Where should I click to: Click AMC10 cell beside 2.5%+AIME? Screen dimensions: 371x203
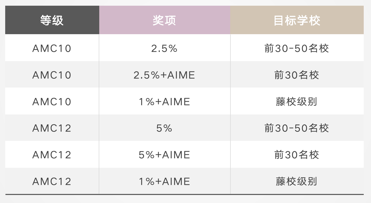pos(52,75)
